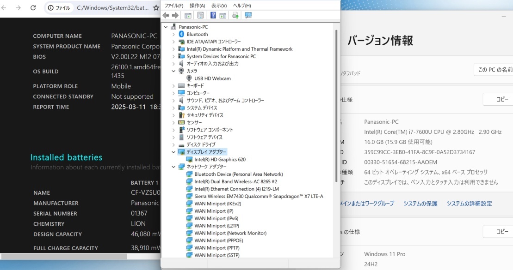Screen dimensions: 513x270
Task: Click the Windows 11 Pro edition text
Action: [385, 254]
